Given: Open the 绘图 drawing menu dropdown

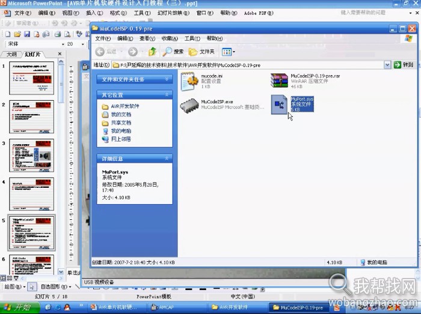Looking at the screenshot, I should pos(15,287).
